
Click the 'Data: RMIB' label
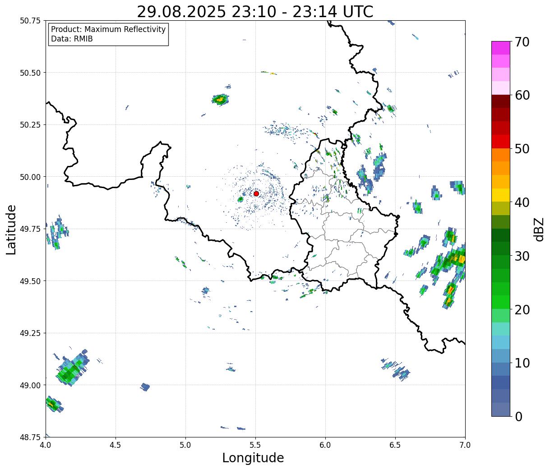(72, 39)
